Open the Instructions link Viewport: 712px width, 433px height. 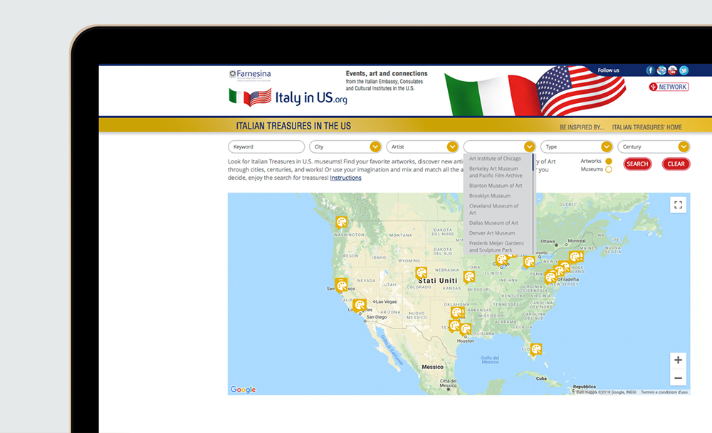345,178
